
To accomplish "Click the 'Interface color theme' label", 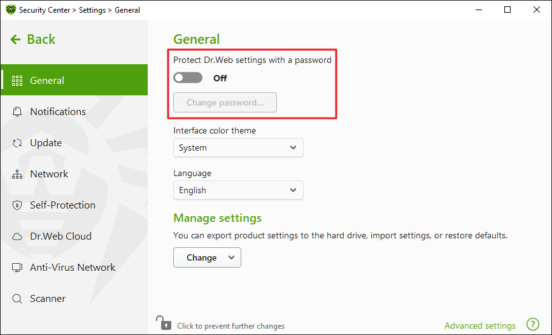I will 215,130.
